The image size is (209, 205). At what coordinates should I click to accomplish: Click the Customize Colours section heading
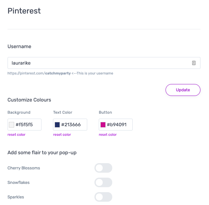pos(29,100)
